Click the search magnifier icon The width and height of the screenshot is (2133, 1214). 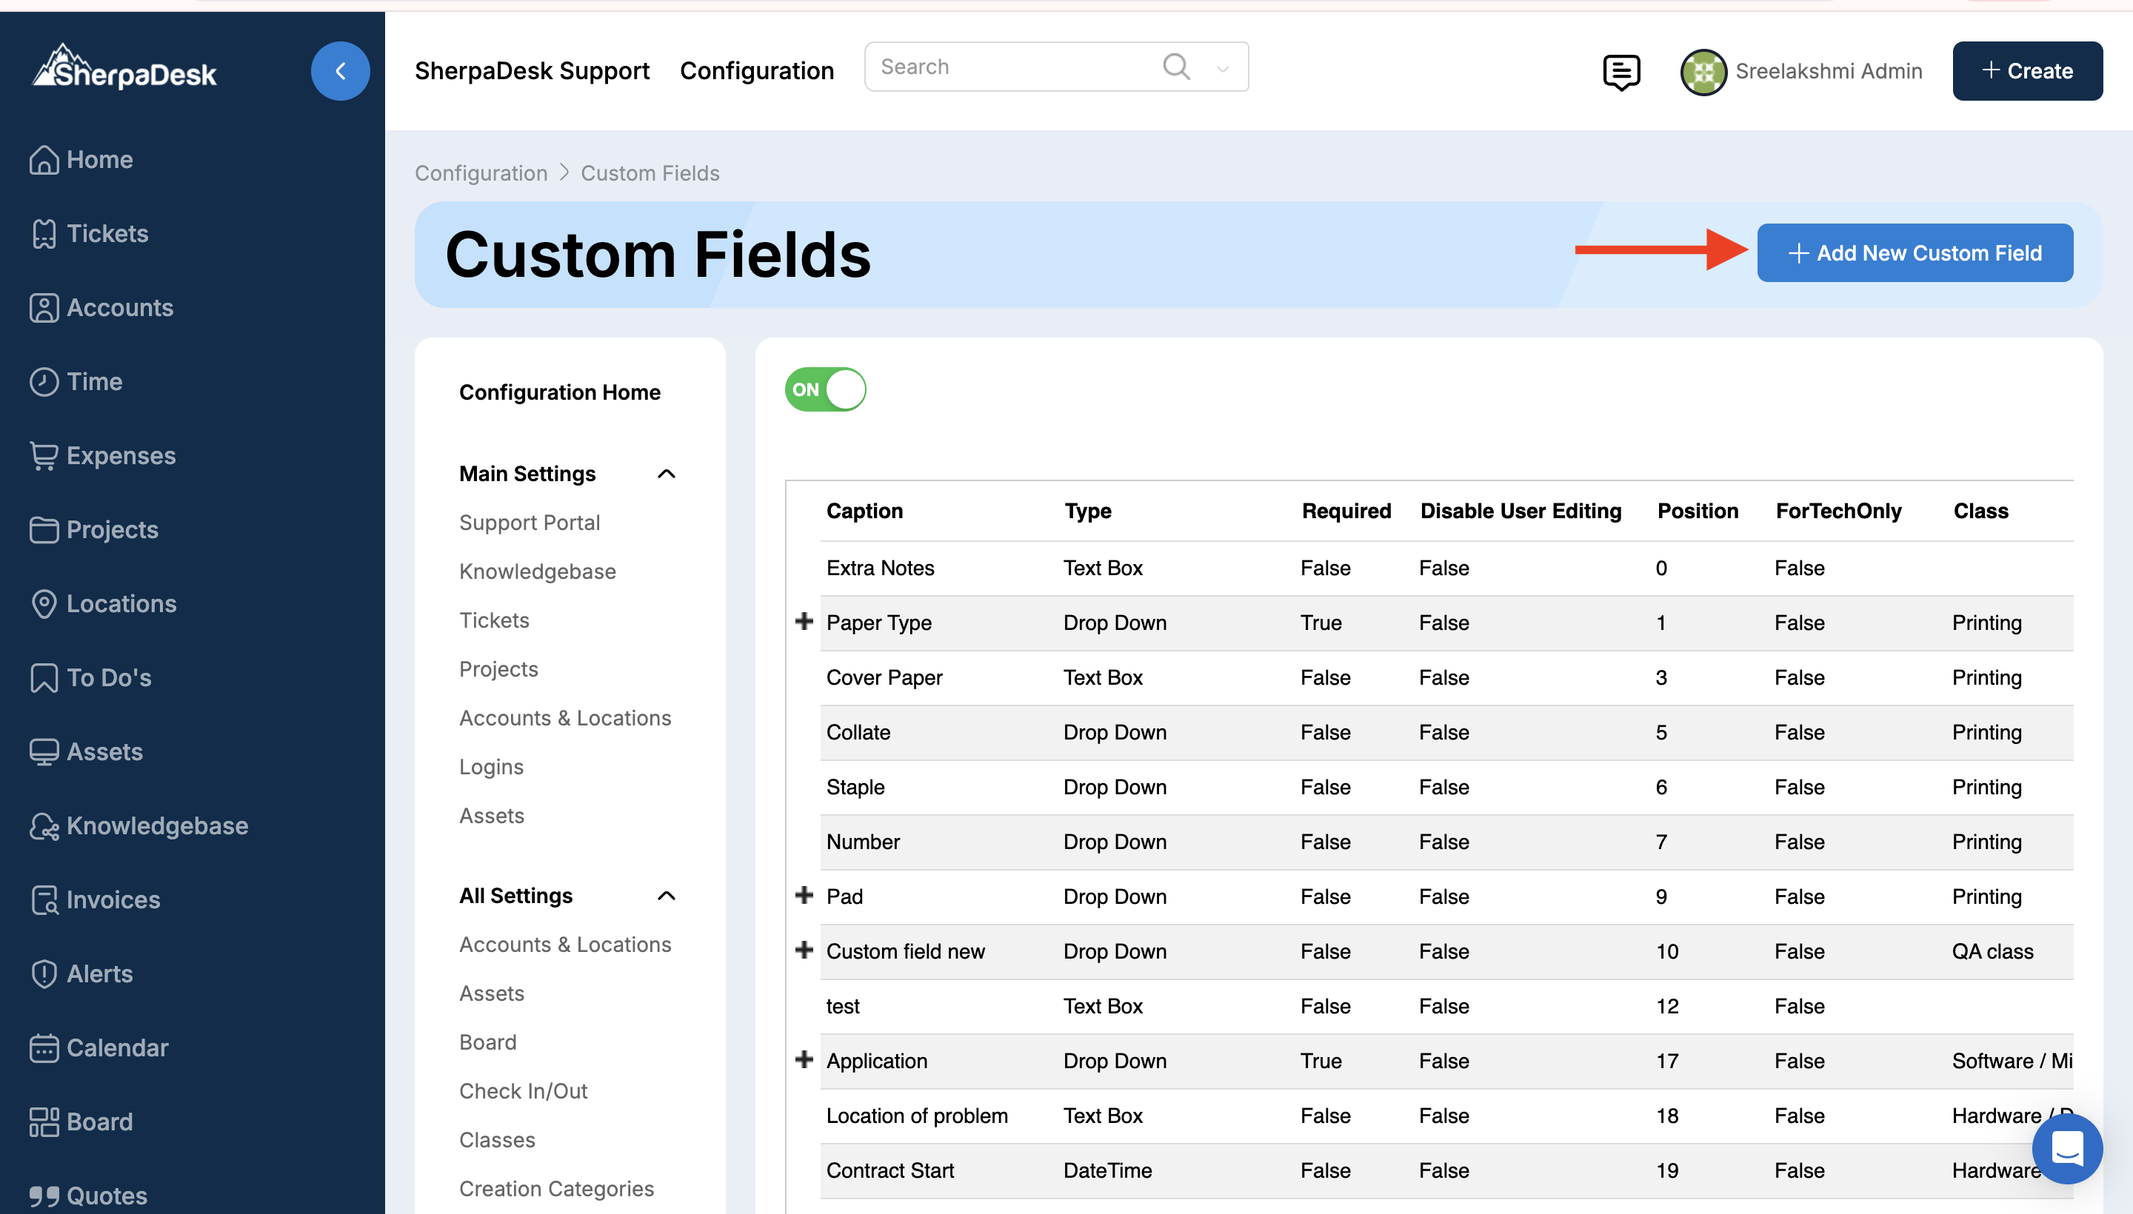pos(1175,67)
